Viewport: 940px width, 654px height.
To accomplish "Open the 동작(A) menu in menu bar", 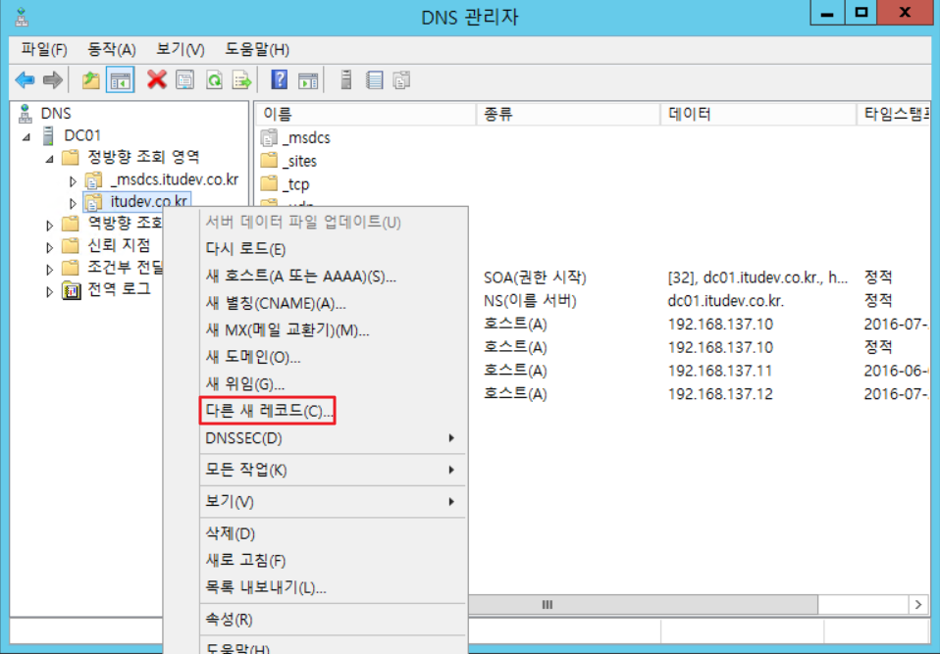I will [x=112, y=49].
